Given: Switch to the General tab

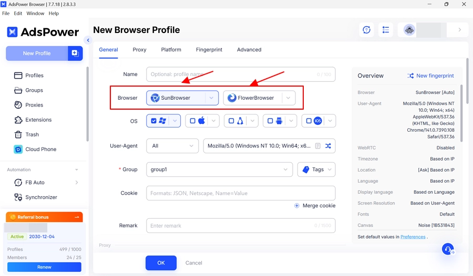Looking at the screenshot, I should pos(108,50).
